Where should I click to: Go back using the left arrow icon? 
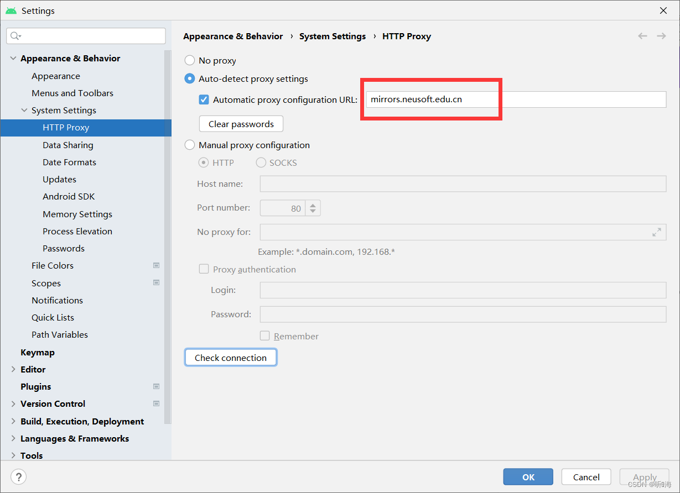642,36
